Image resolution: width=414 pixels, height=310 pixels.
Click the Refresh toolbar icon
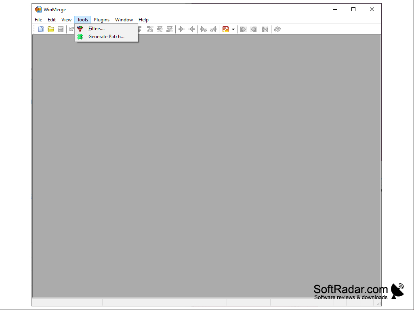pyautogui.click(x=277, y=29)
